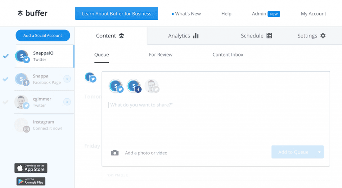Select the SnappaIO Twitter avatar in composer
This screenshot has height=188, width=342.
(x=116, y=86)
